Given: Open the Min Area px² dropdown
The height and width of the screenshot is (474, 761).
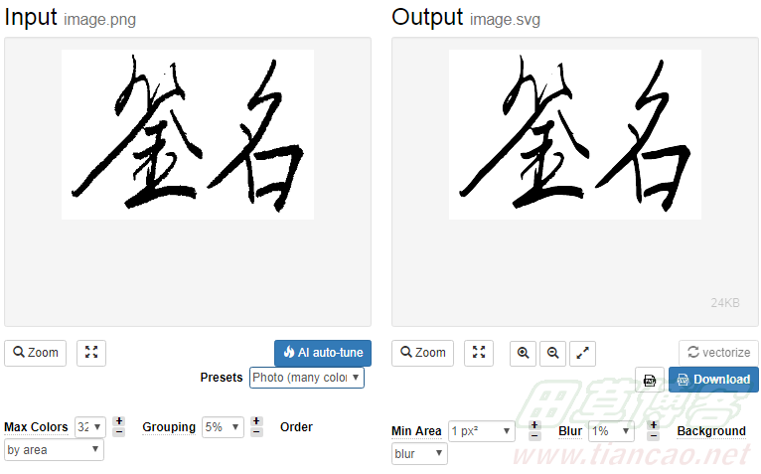Looking at the screenshot, I should coord(482,431).
